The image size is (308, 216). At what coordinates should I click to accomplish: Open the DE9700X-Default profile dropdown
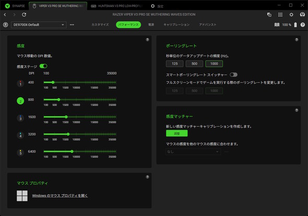pos(39,25)
